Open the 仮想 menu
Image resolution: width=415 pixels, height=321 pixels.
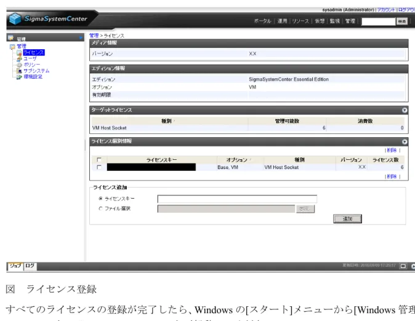(320, 21)
